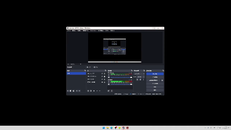Add a new scene with the plus icon

(68, 91)
